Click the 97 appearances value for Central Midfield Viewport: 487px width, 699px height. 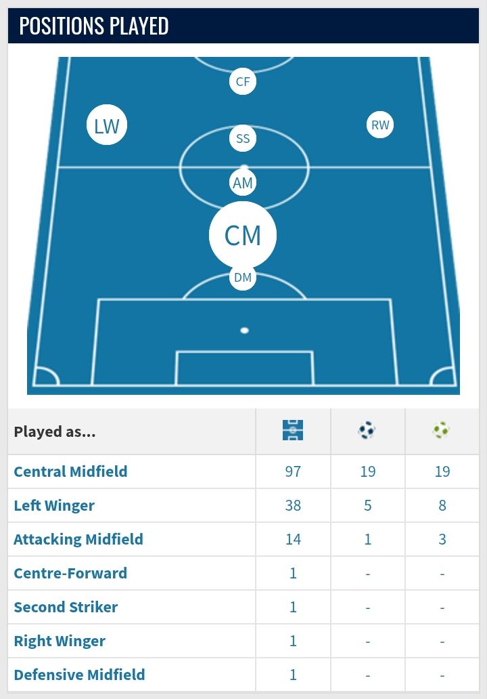[x=293, y=471]
